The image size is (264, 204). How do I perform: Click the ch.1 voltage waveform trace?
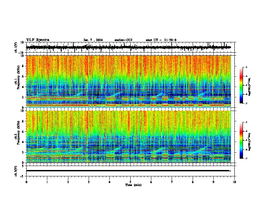pyautogui.click(x=128, y=47)
